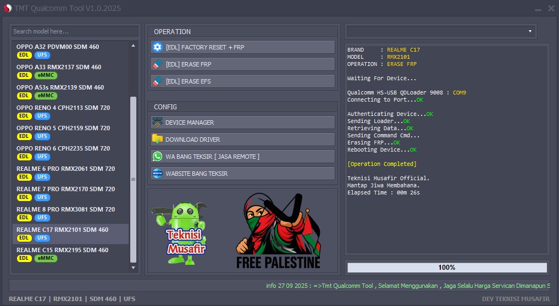Click the EDL badge under OPPO A32 PDVM00

(x=24, y=55)
